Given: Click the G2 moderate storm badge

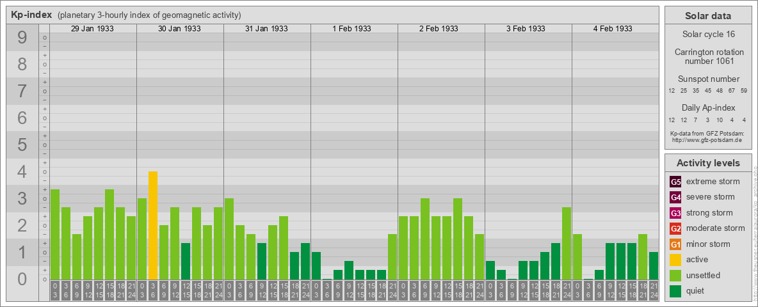Looking at the screenshot, I should pos(675,228).
